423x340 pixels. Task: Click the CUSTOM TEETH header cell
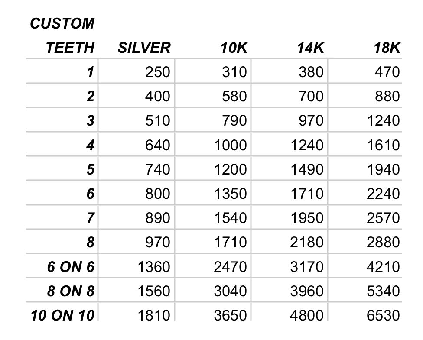click(x=62, y=36)
